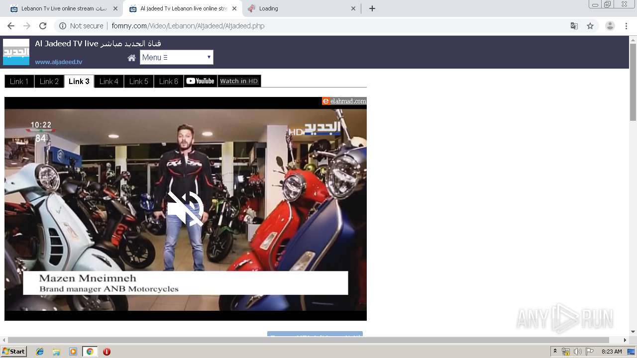Unmute the video via speaker icon
This screenshot has width=637, height=358.
click(186, 208)
